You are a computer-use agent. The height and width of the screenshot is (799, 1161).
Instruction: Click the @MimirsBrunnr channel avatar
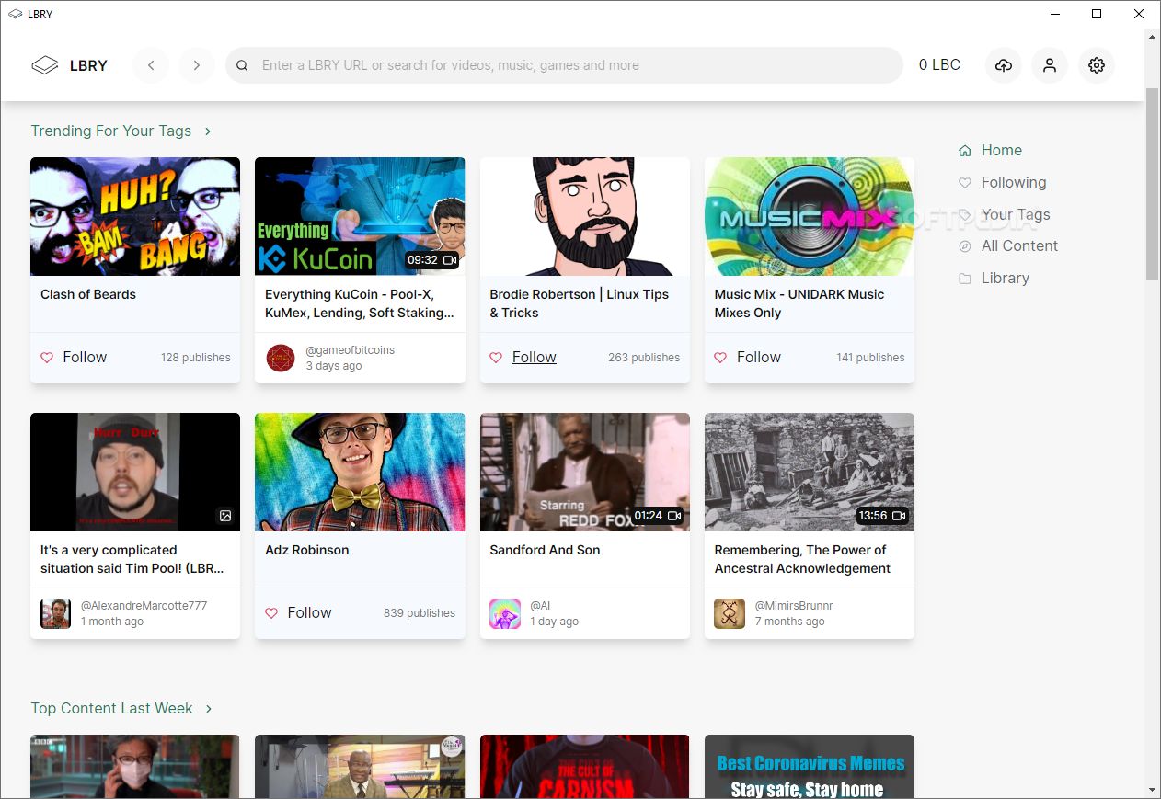click(x=730, y=613)
